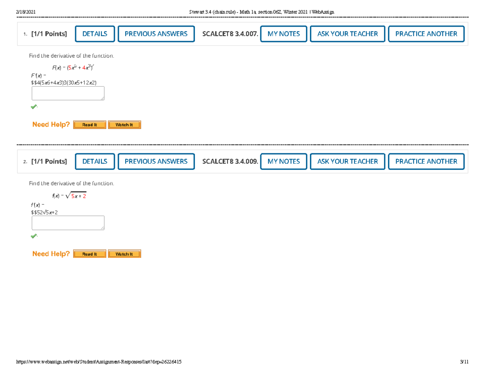
Task: Focus the answer box for F'(x) in question 1
Action: click(68, 93)
